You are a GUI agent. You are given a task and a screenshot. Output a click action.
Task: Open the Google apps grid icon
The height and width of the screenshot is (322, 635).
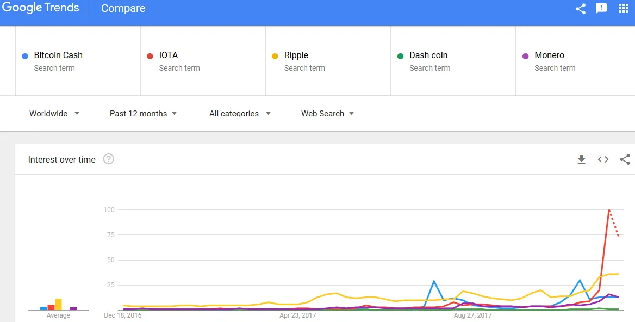click(x=624, y=8)
